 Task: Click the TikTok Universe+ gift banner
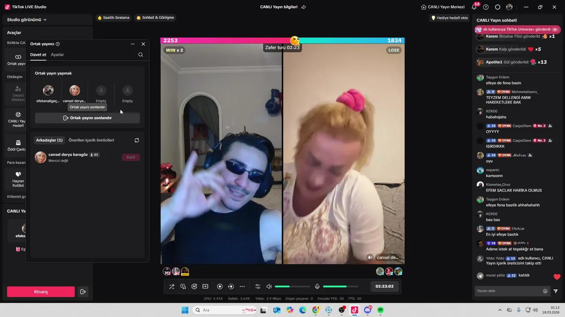pos(517,29)
